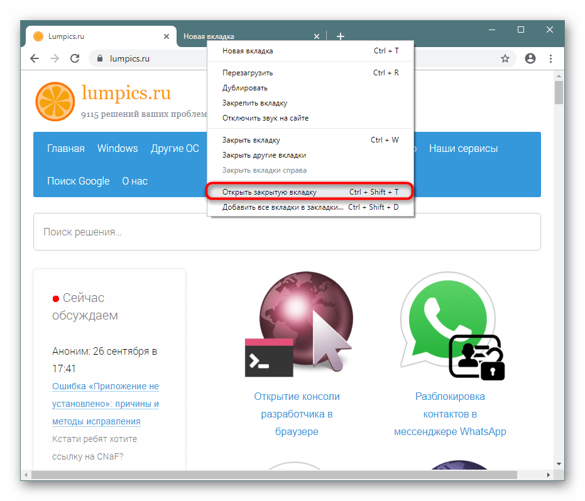Select Отключить звук на сайте

pos(310,118)
